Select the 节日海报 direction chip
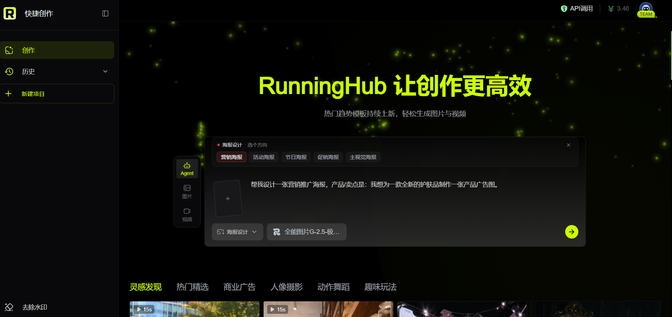This screenshot has height=317, width=672. tap(296, 157)
